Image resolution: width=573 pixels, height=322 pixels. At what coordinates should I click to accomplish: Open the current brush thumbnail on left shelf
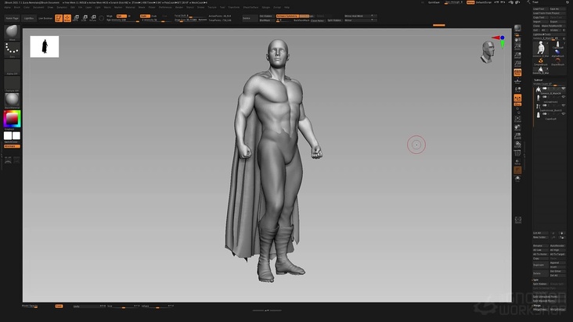tap(12, 32)
